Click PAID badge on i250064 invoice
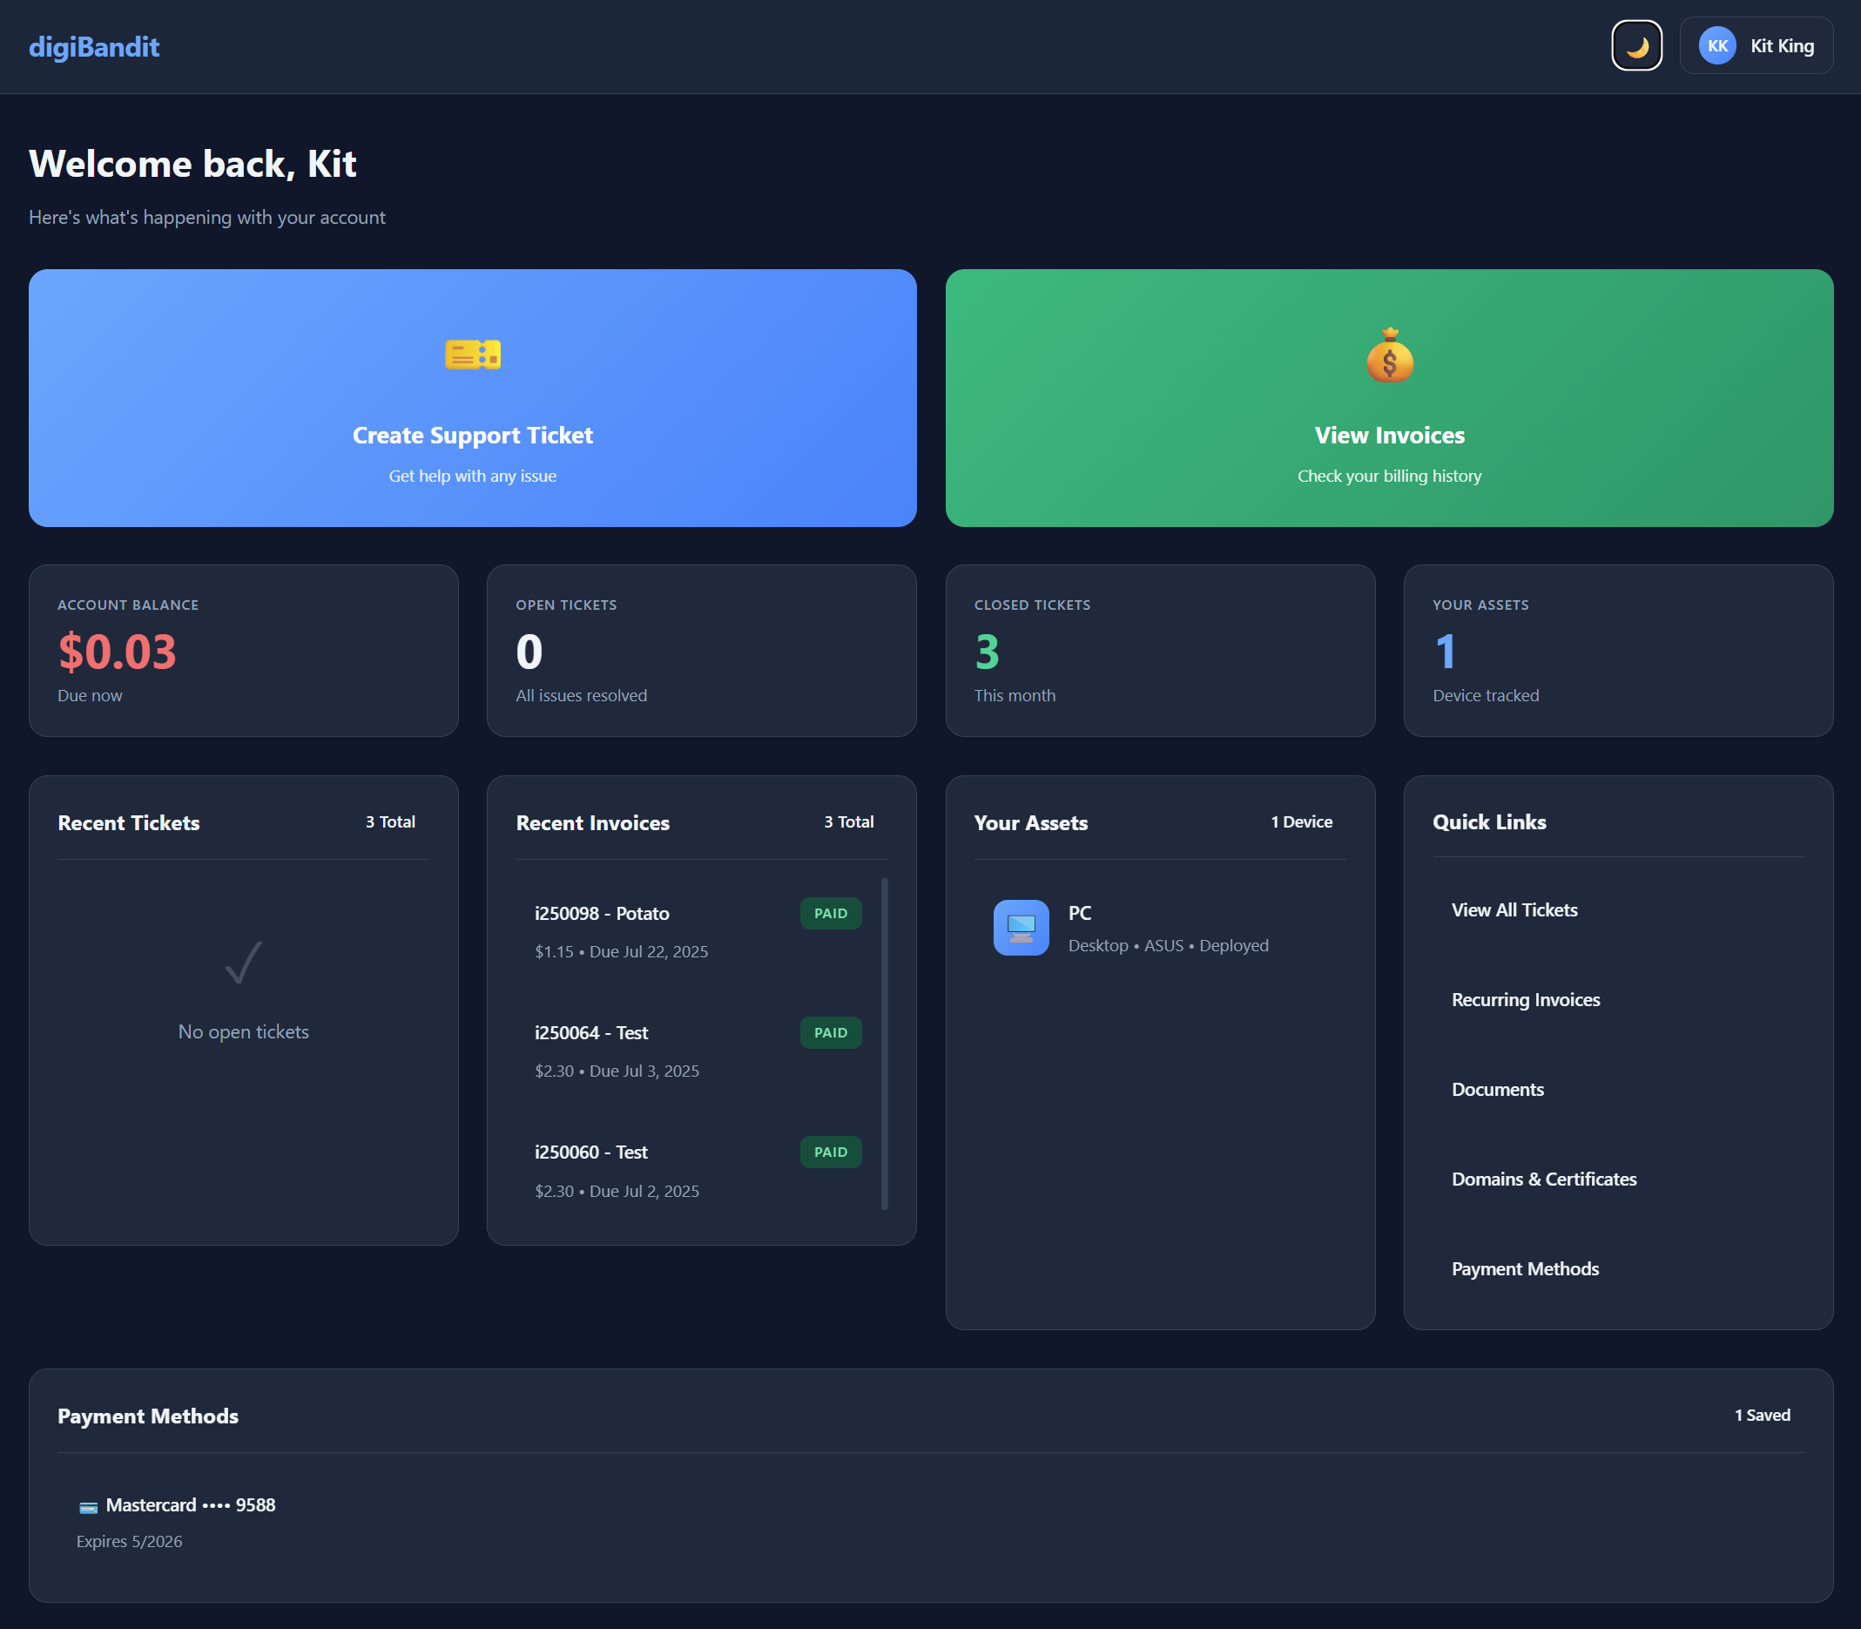The width and height of the screenshot is (1861, 1629). pyautogui.click(x=830, y=1032)
